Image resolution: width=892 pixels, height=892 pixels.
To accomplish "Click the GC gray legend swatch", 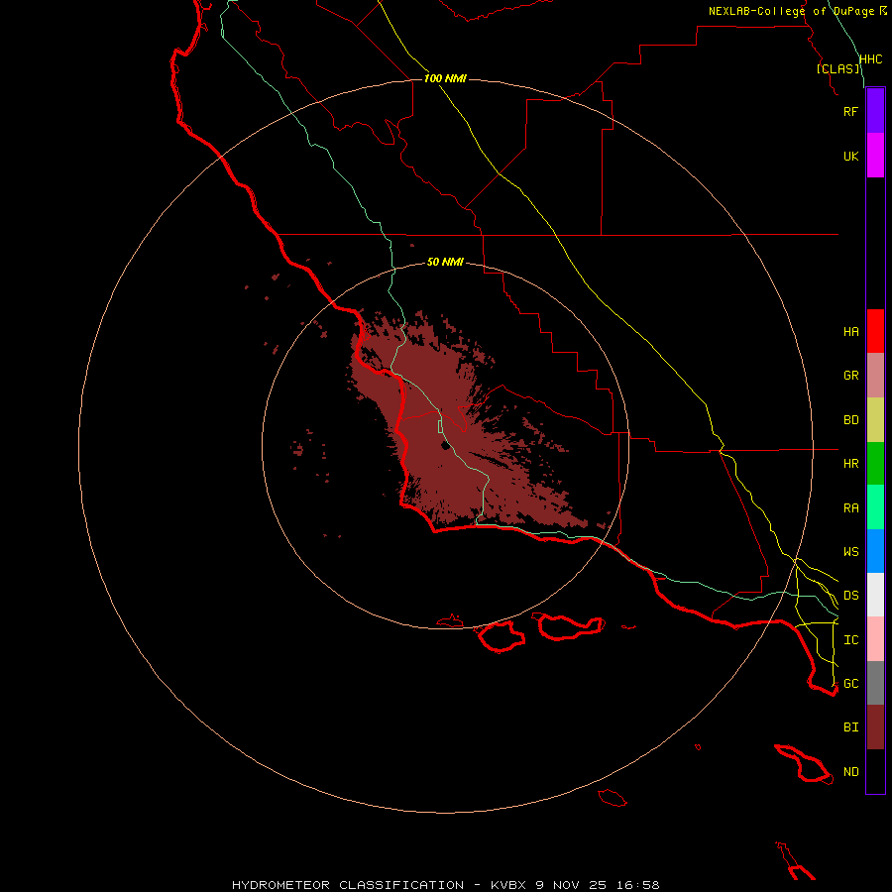I will pos(875,683).
